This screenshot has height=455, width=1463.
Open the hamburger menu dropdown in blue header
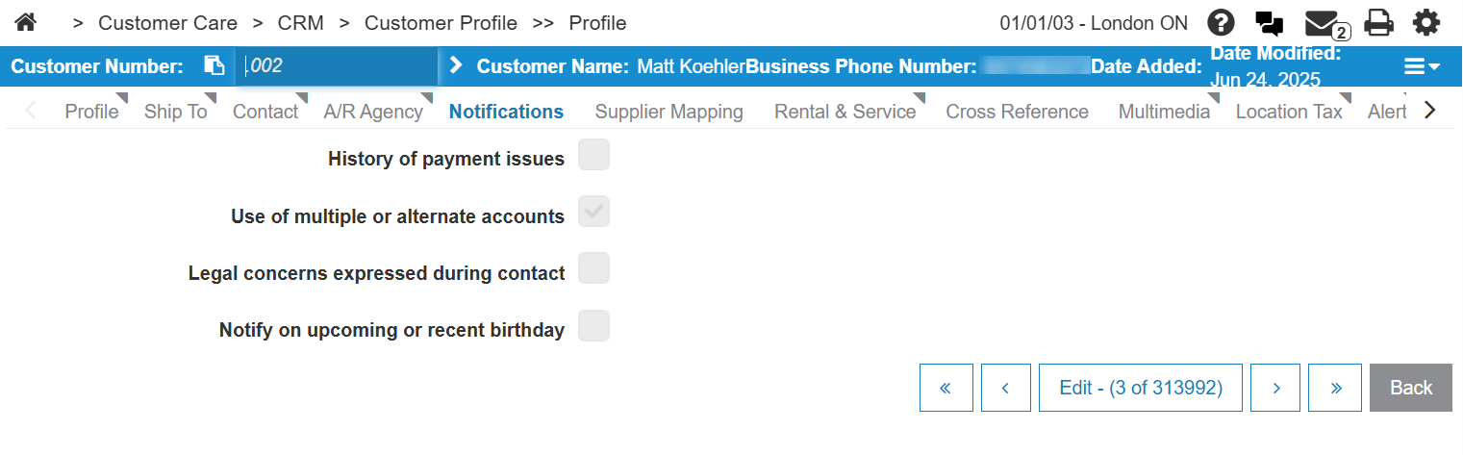pos(1421,66)
